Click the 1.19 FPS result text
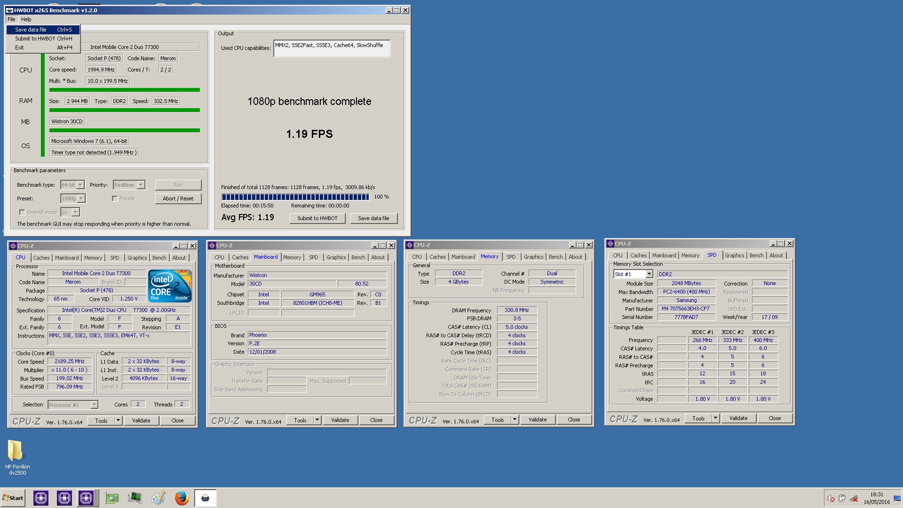 click(309, 135)
